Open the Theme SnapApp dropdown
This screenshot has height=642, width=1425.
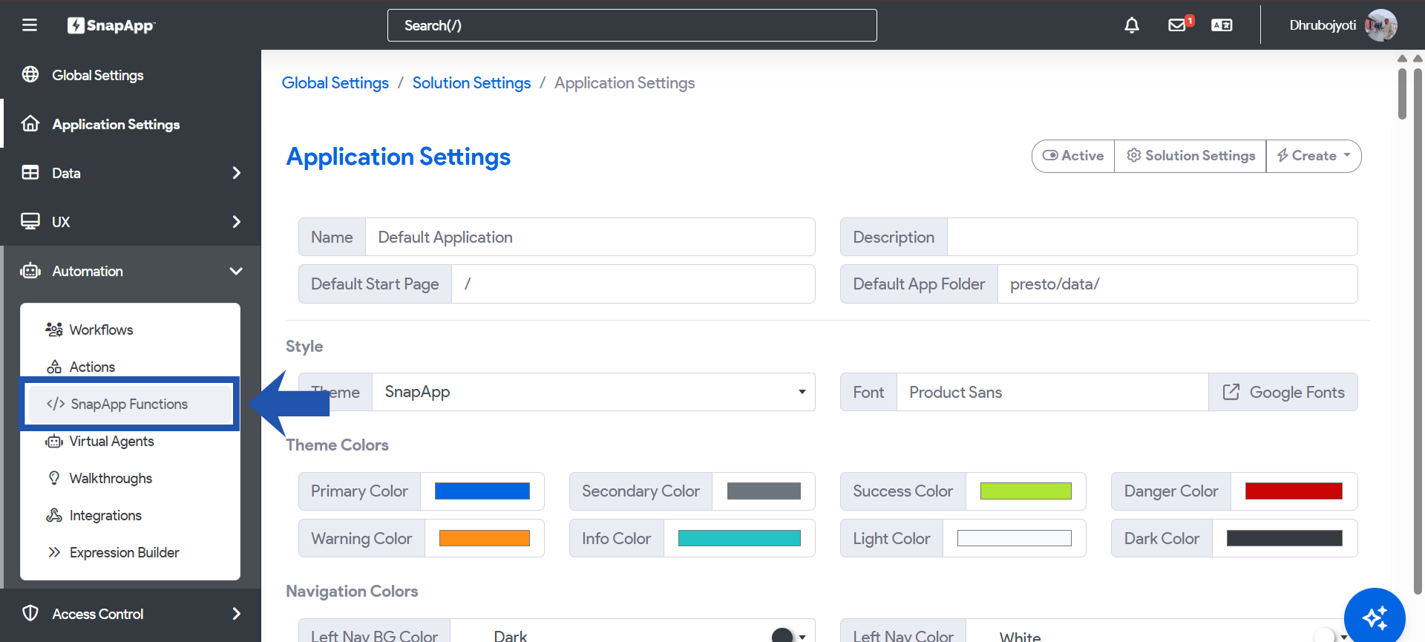click(594, 392)
